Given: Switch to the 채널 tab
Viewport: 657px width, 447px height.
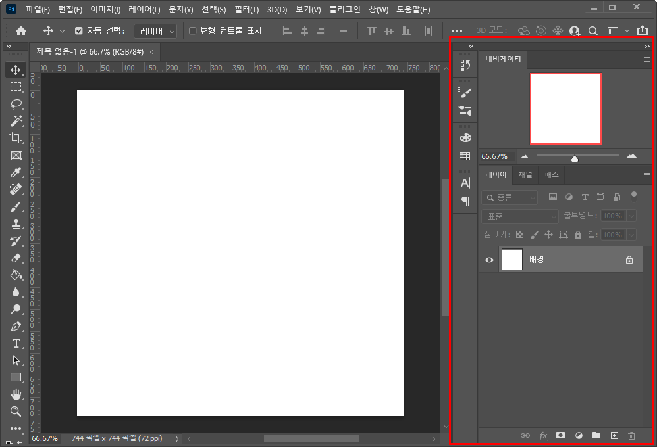Looking at the screenshot, I should (x=525, y=175).
